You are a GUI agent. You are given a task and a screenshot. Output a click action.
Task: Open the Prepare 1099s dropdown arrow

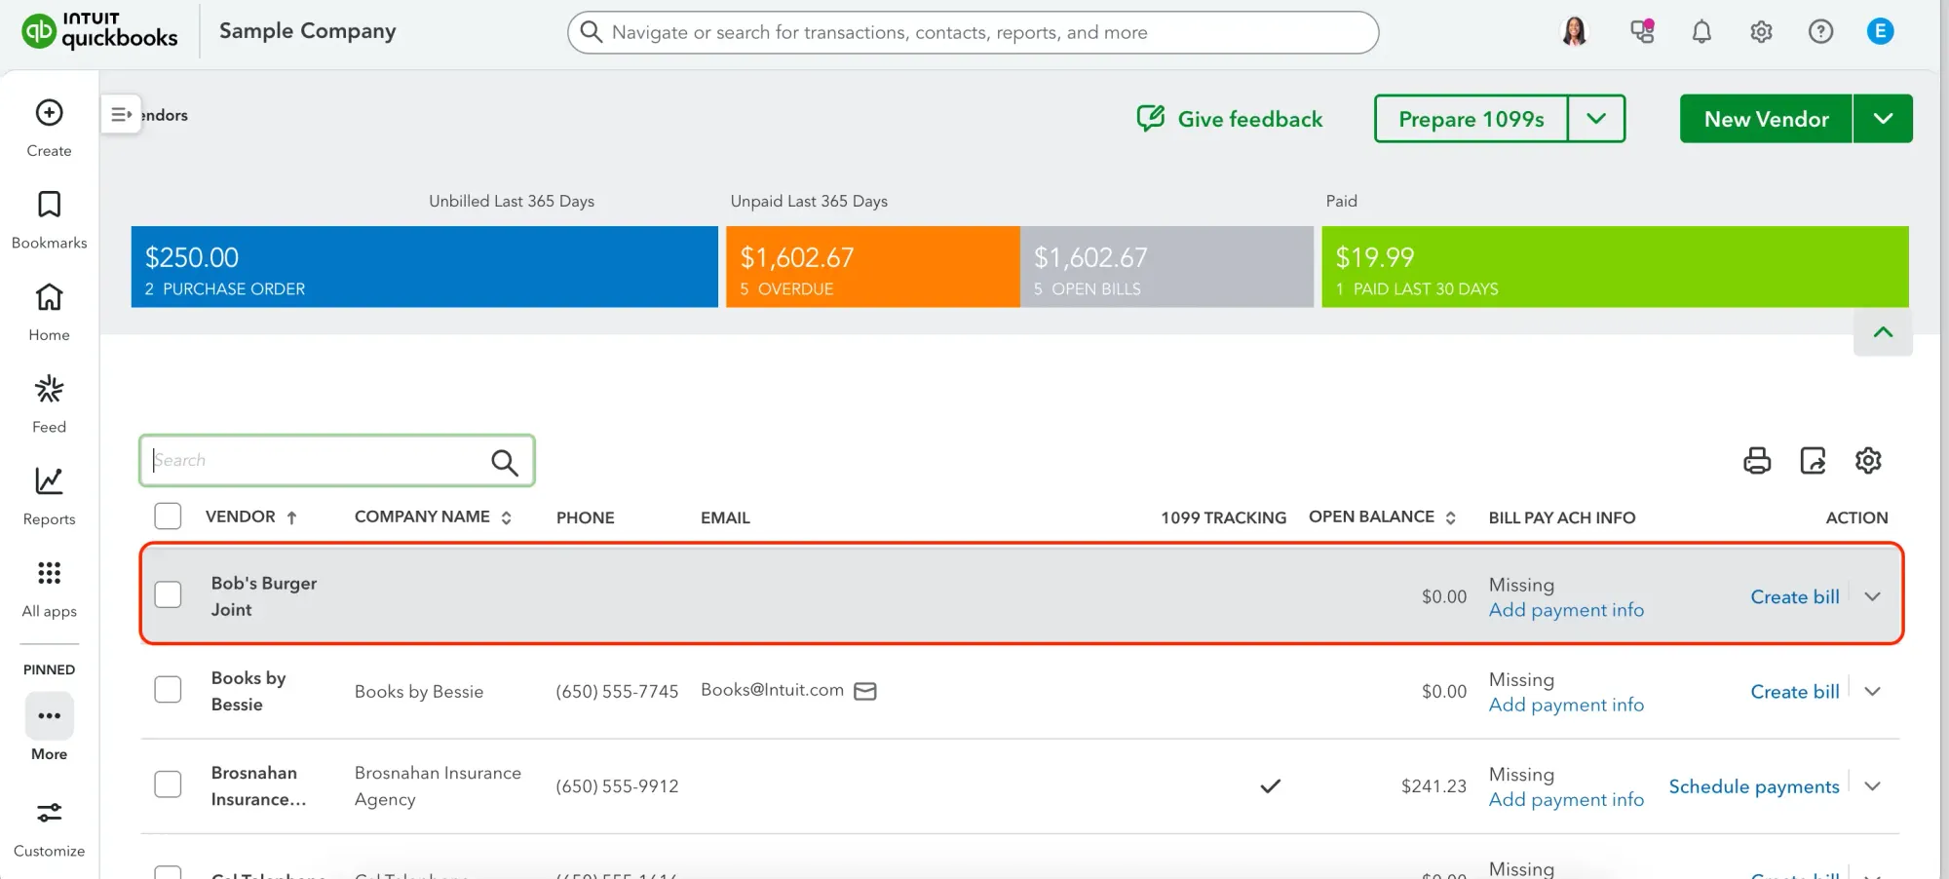(x=1596, y=118)
